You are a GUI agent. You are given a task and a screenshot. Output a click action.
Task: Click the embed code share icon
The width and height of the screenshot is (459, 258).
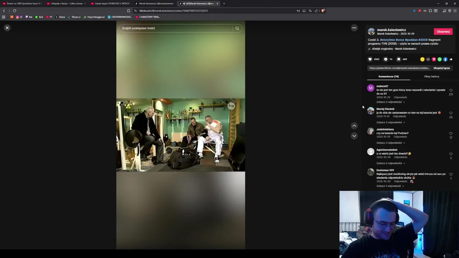tap(428, 59)
